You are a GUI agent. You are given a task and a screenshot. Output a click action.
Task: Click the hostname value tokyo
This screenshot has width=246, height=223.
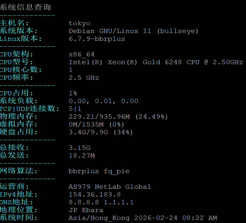[80, 23]
